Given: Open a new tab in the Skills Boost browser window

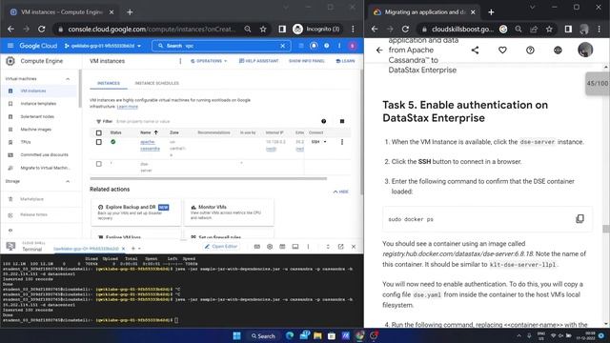Looking at the screenshot, I should click(491, 12).
